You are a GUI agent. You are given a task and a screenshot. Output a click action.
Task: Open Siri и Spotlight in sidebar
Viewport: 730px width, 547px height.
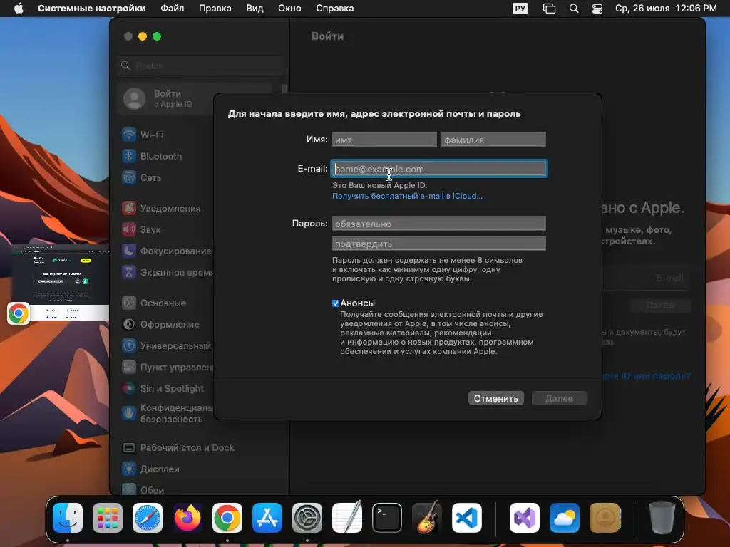coord(165,388)
